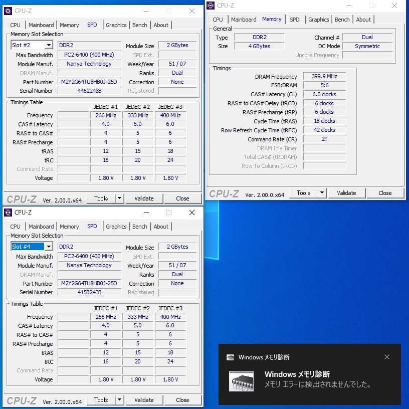Click Validate button in Memory window
This screenshot has height=409, width=409.
click(346, 193)
